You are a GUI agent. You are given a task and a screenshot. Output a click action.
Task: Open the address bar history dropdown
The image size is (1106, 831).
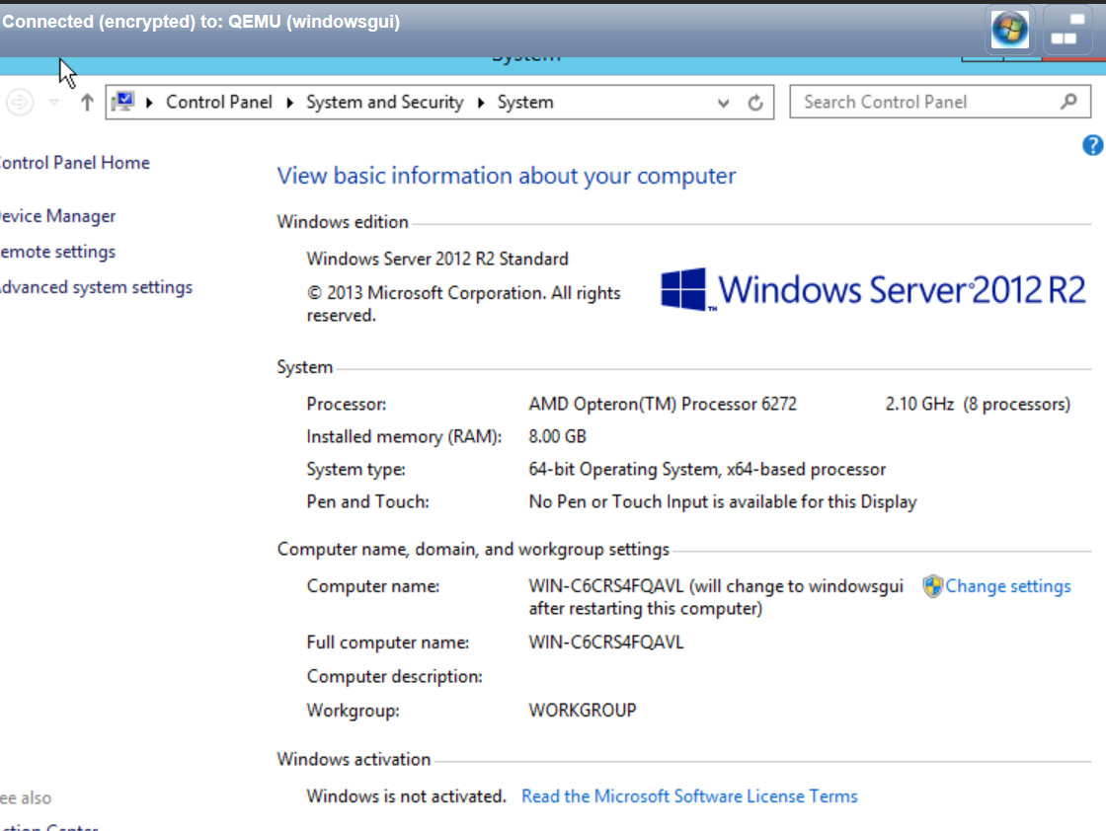click(723, 103)
